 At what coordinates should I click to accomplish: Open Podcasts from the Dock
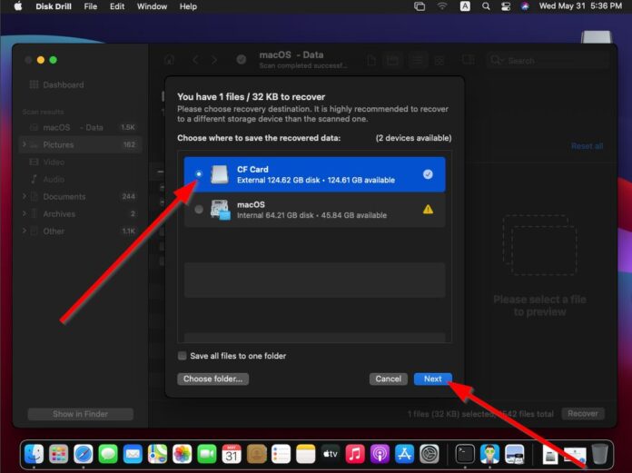pos(380,454)
